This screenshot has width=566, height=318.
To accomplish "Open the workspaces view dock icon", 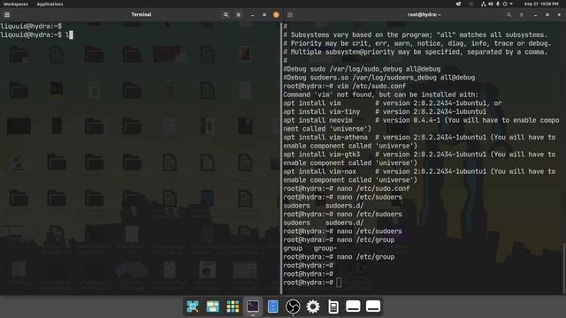I will [x=212, y=307].
